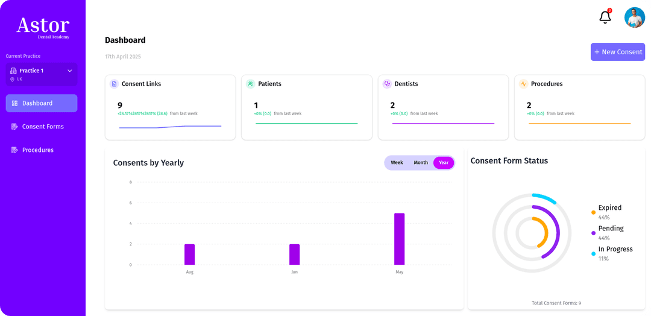
Task: Open the Consent Forms page
Action: point(43,127)
